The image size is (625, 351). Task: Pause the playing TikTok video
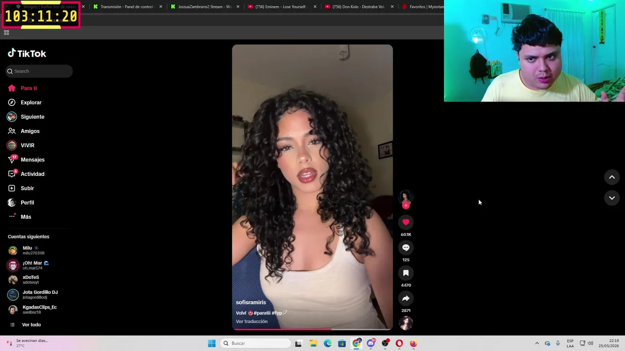[312, 187]
